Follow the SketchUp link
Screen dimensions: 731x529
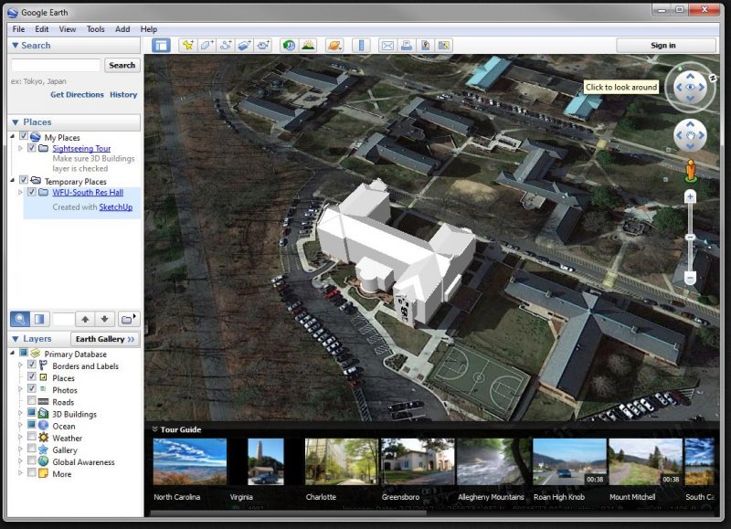tap(116, 206)
